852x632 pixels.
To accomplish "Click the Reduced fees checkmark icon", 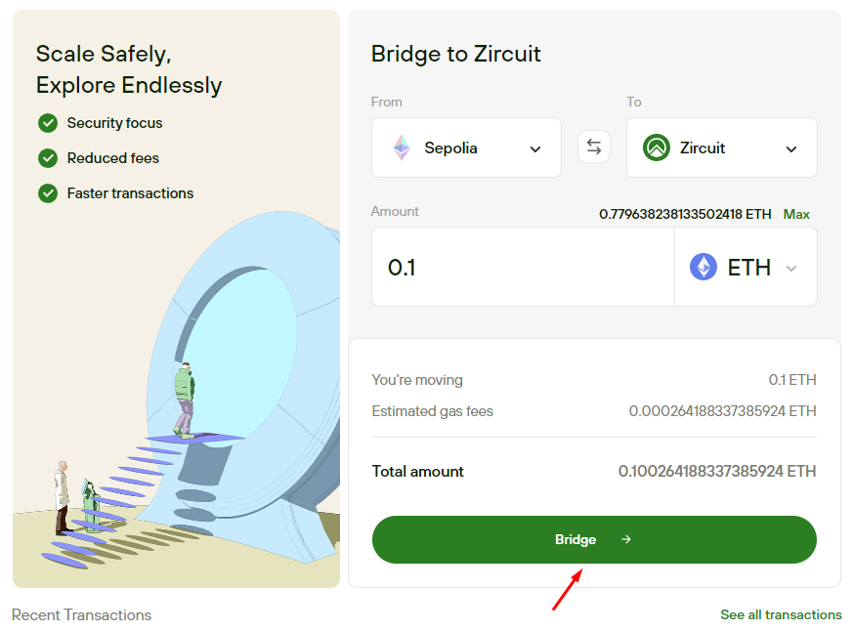I will 48,158.
